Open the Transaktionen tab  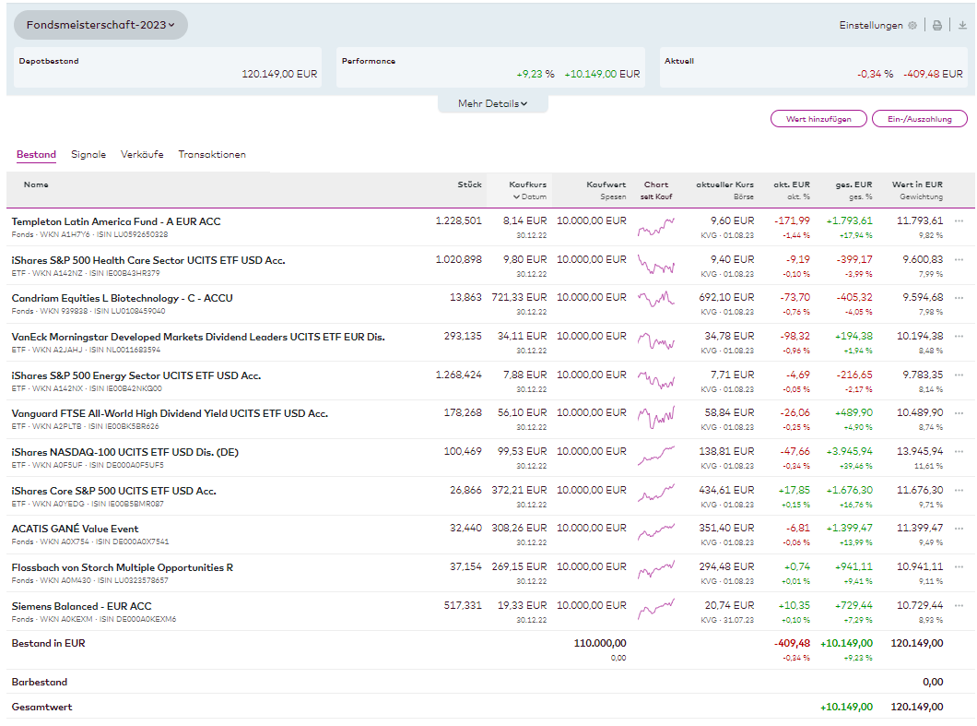(x=212, y=155)
